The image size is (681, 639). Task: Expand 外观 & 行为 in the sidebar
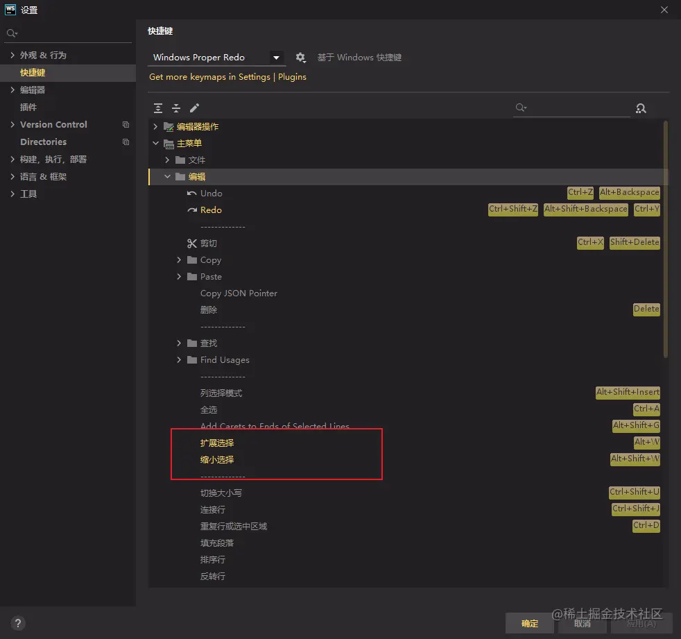pyautogui.click(x=12, y=56)
